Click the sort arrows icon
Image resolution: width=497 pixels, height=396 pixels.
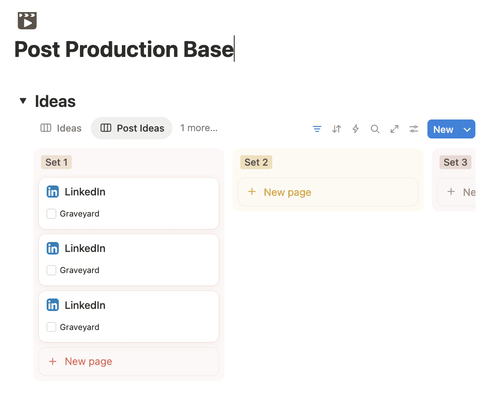click(x=336, y=129)
